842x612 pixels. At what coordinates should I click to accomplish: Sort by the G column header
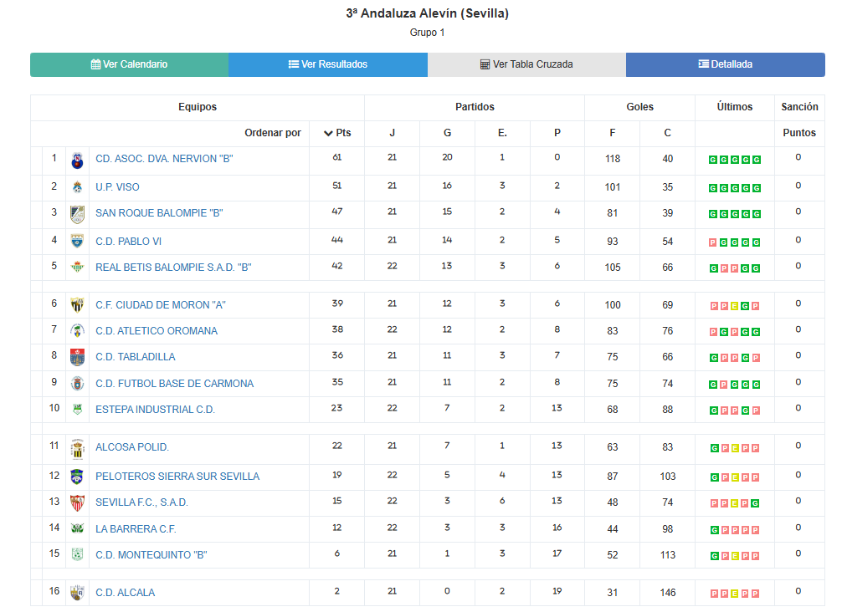point(447,133)
